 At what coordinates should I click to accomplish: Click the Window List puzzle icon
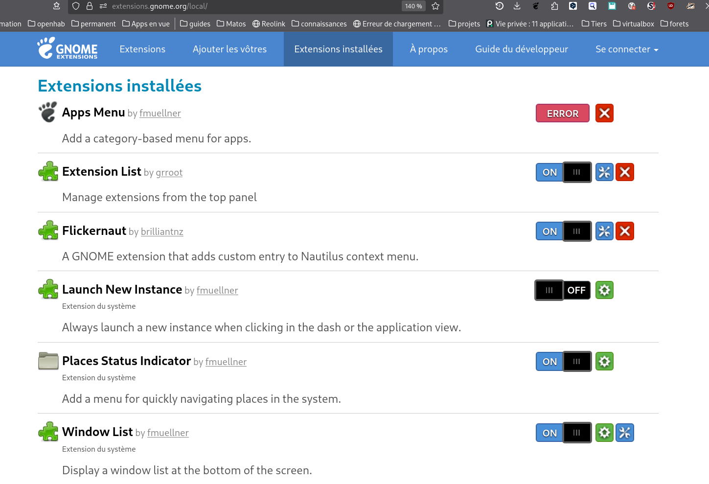48,432
